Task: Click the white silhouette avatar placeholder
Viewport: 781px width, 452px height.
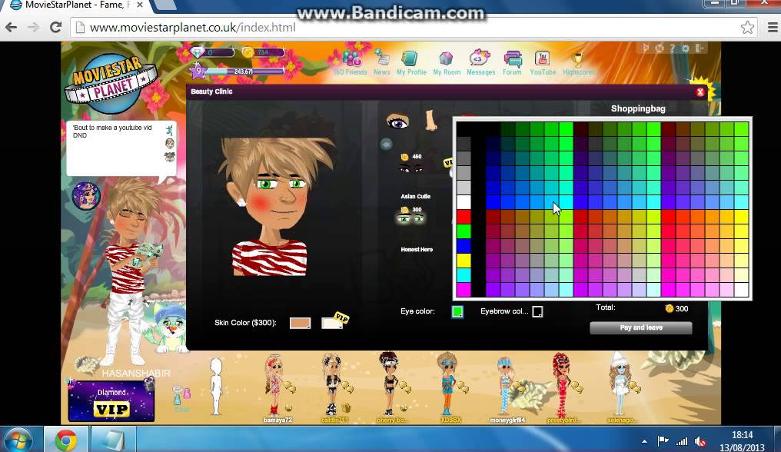Action: 216,386
